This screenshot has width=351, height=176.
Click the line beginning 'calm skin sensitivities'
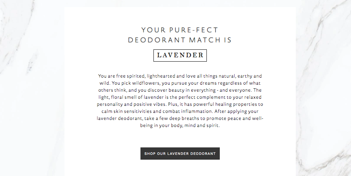(x=180, y=111)
